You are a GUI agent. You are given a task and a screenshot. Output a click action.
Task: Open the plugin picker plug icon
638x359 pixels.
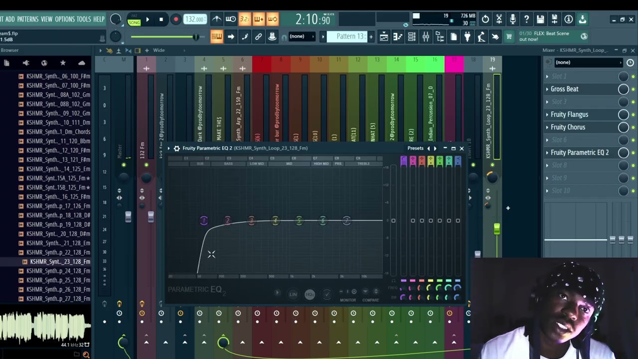pos(468,36)
